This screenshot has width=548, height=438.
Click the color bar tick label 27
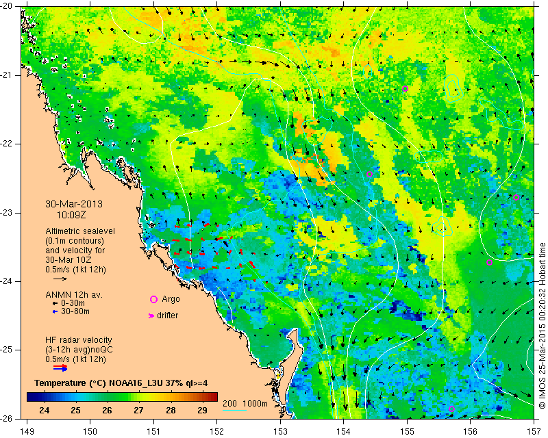coord(138,411)
